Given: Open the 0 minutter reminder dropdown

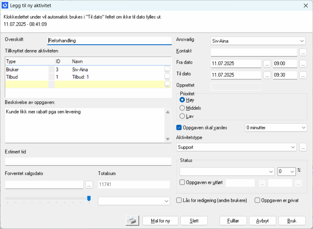Looking at the screenshot, I should [x=303, y=127].
